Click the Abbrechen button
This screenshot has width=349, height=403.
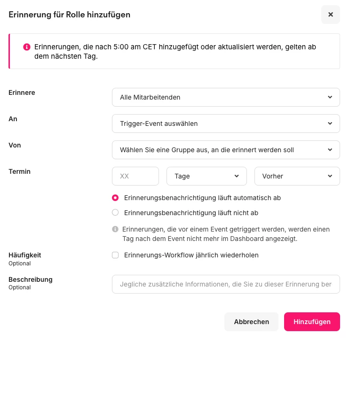point(251,322)
